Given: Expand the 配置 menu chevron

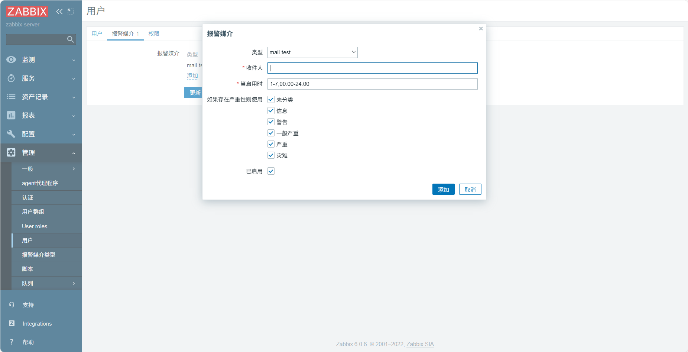Looking at the screenshot, I should pos(74,135).
